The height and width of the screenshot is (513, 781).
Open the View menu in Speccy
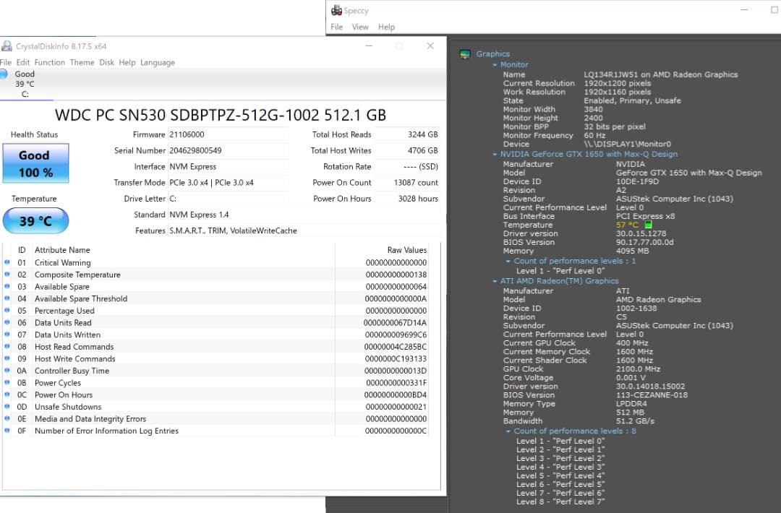360,27
